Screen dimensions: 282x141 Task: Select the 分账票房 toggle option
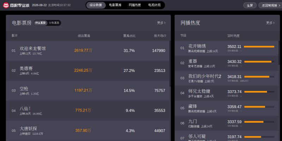point(54,23)
